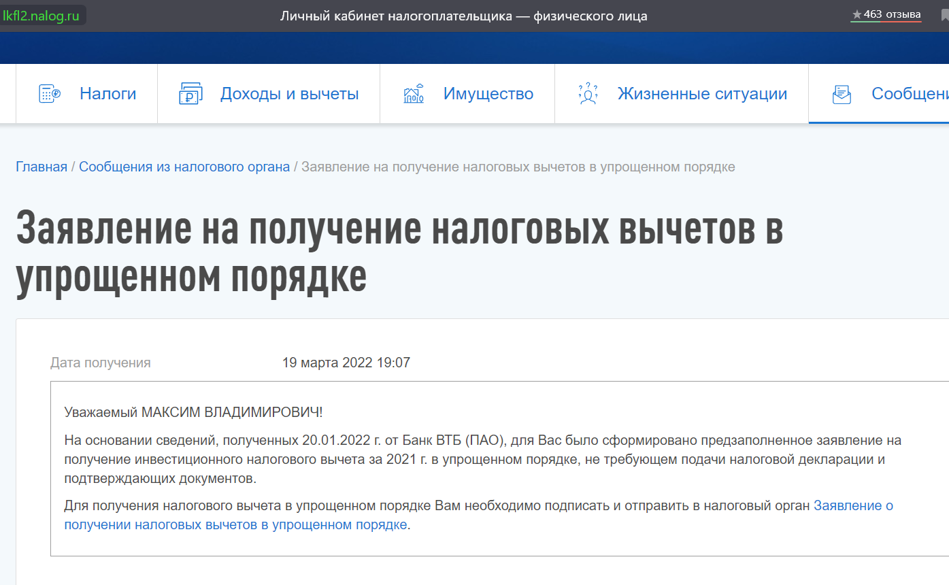Click the Доходы и вычеты ruble icon
Image resolution: width=949 pixels, height=585 pixels.
[190, 94]
